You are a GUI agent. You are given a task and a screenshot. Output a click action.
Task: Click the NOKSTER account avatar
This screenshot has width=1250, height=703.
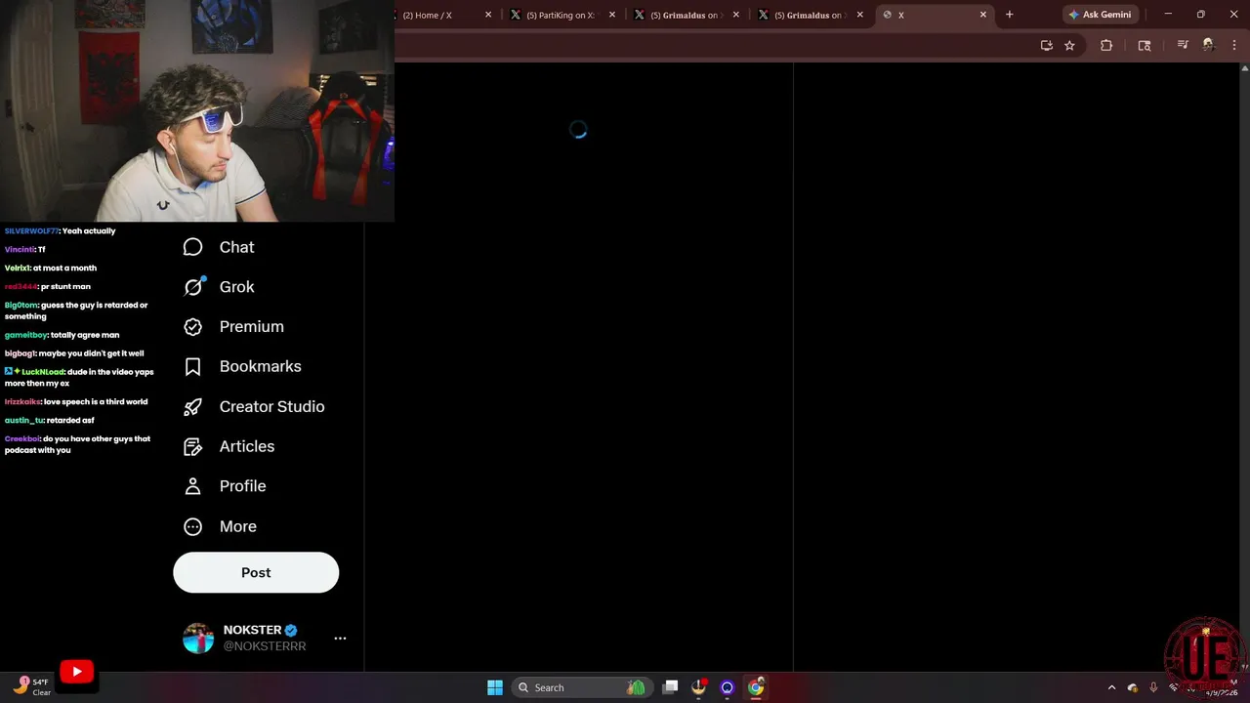[198, 639]
